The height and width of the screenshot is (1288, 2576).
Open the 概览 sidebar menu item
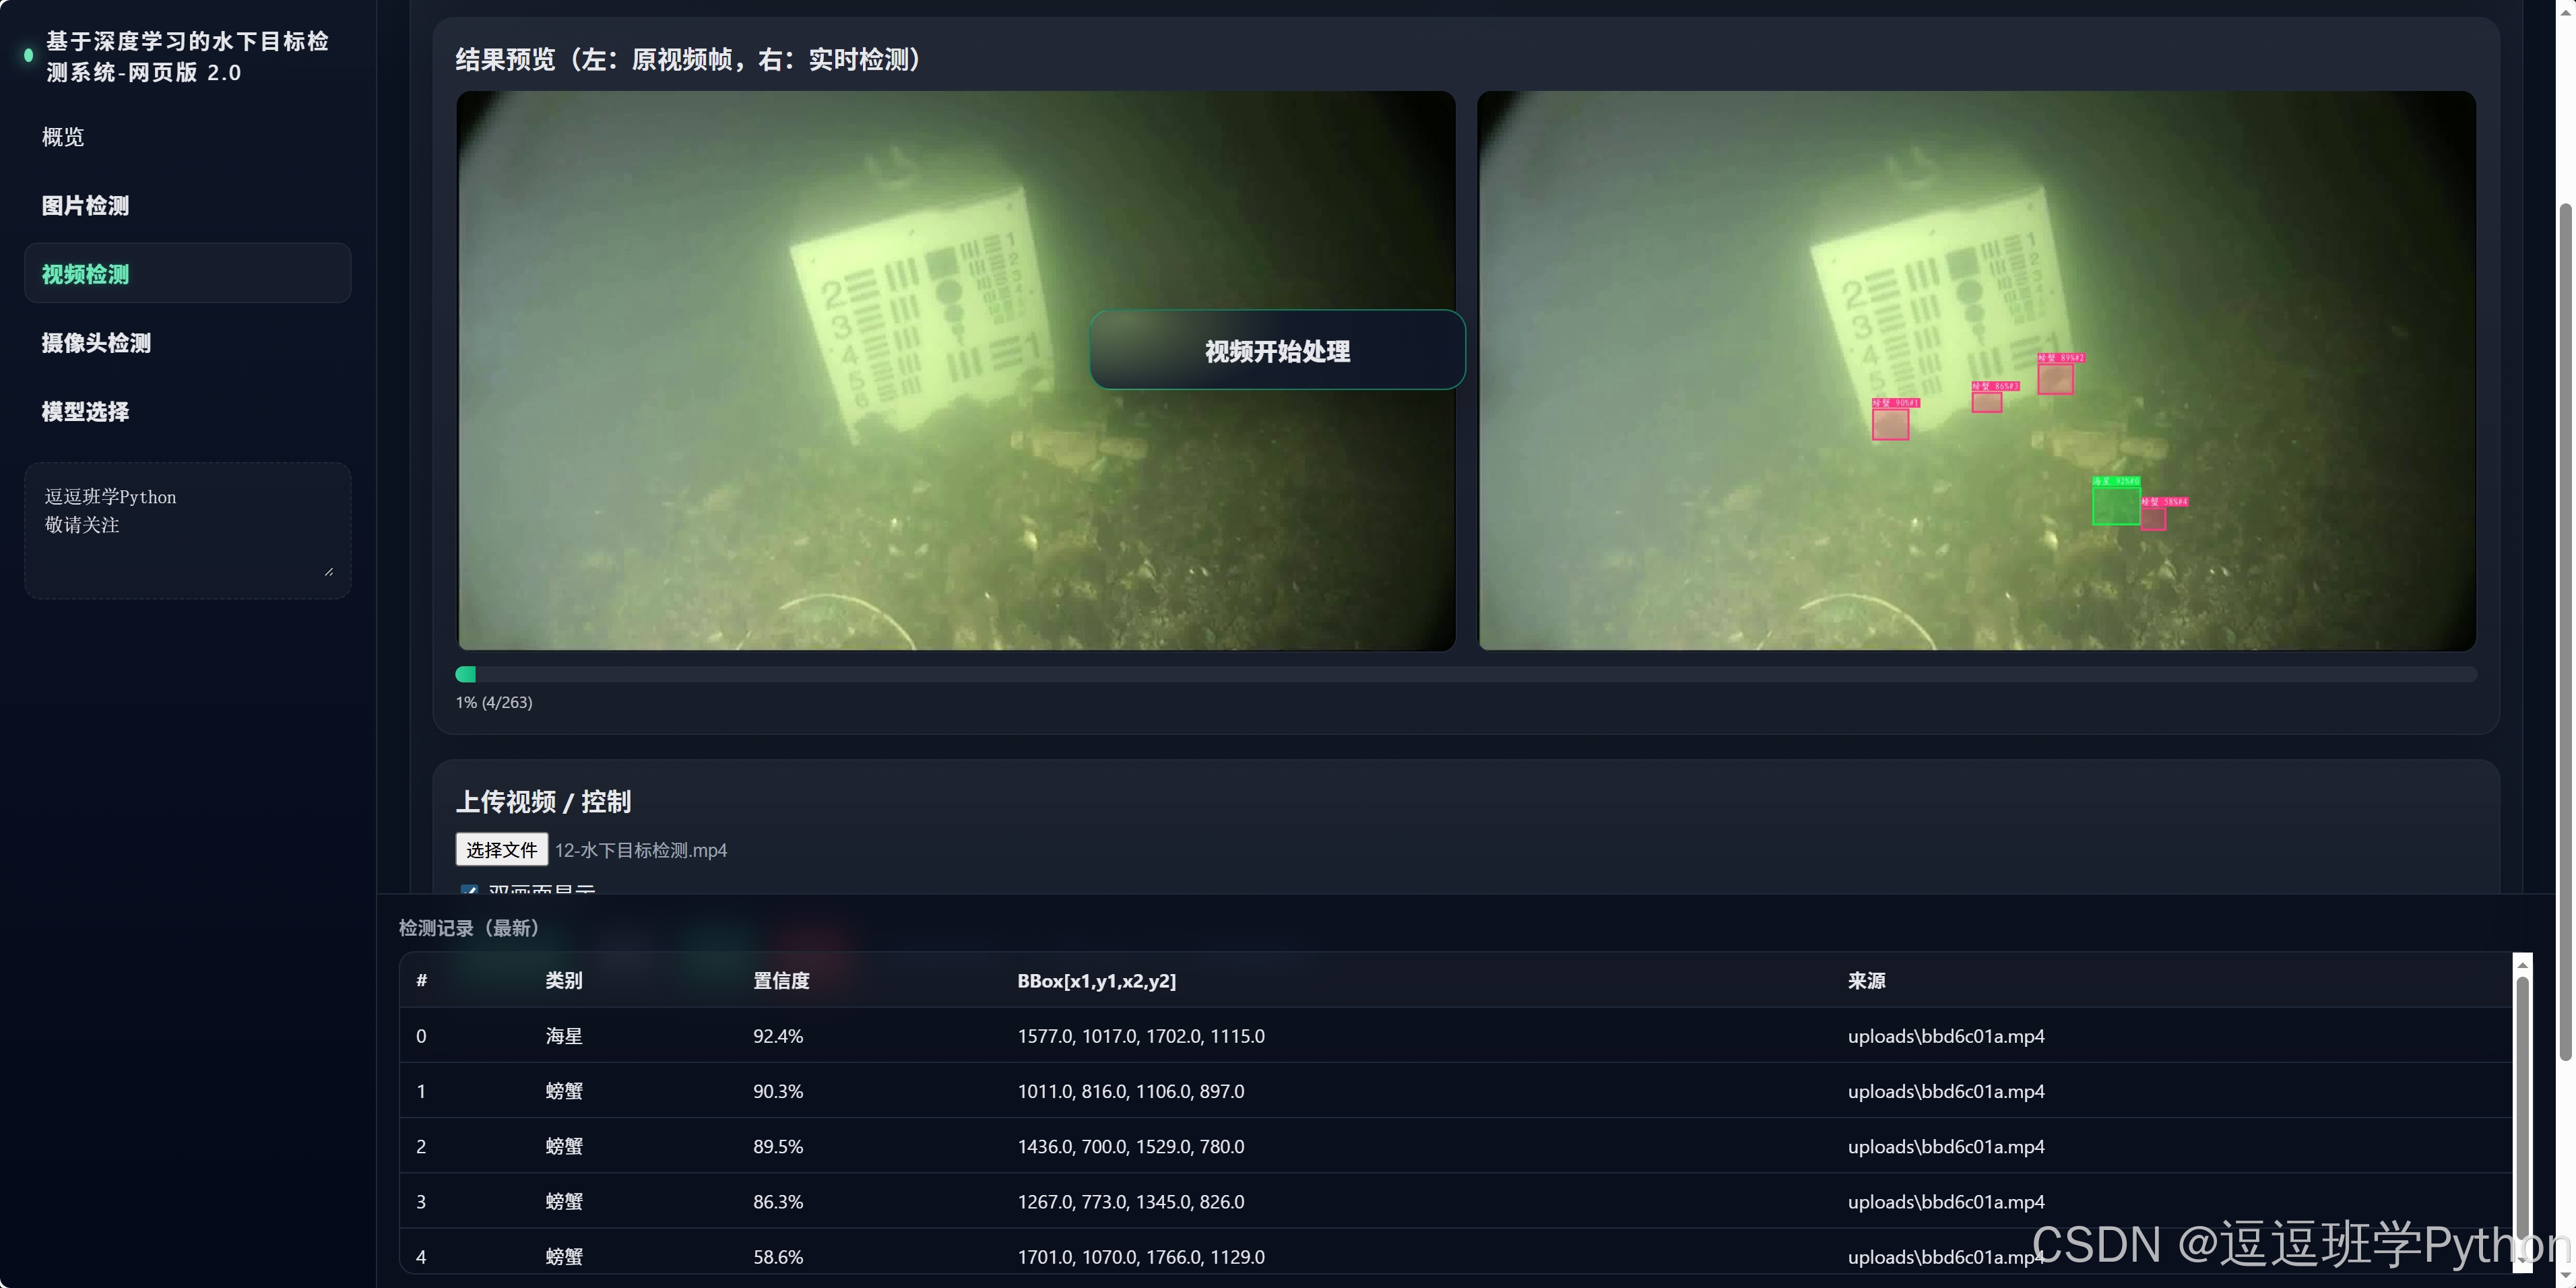click(x=63, y=137)
